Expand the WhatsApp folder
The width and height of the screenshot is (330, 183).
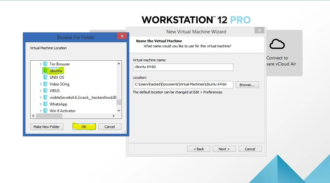tap(41, 104)
